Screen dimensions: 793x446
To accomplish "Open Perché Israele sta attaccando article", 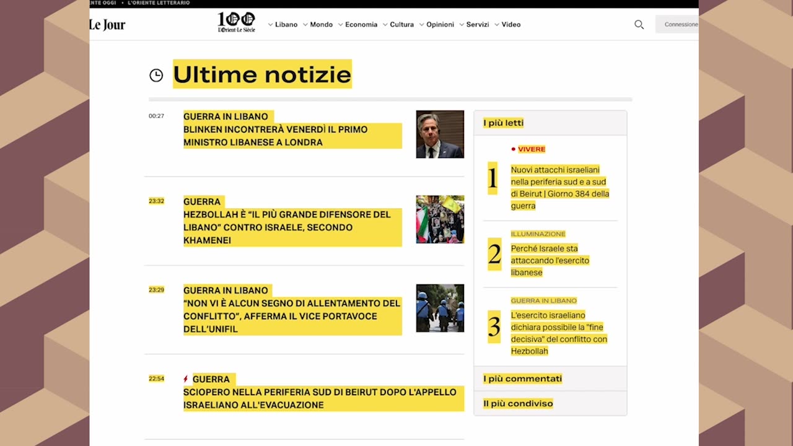I will (x=550, y=260).
